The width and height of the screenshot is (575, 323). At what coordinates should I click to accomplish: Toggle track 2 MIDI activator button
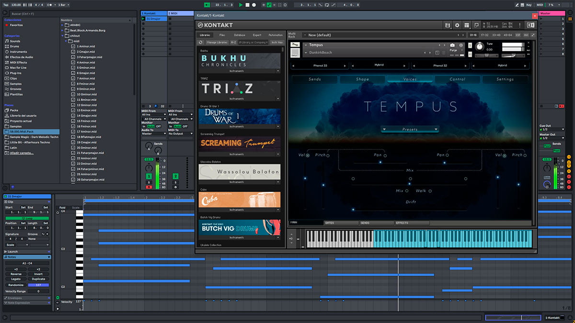[x=175, y=177]
